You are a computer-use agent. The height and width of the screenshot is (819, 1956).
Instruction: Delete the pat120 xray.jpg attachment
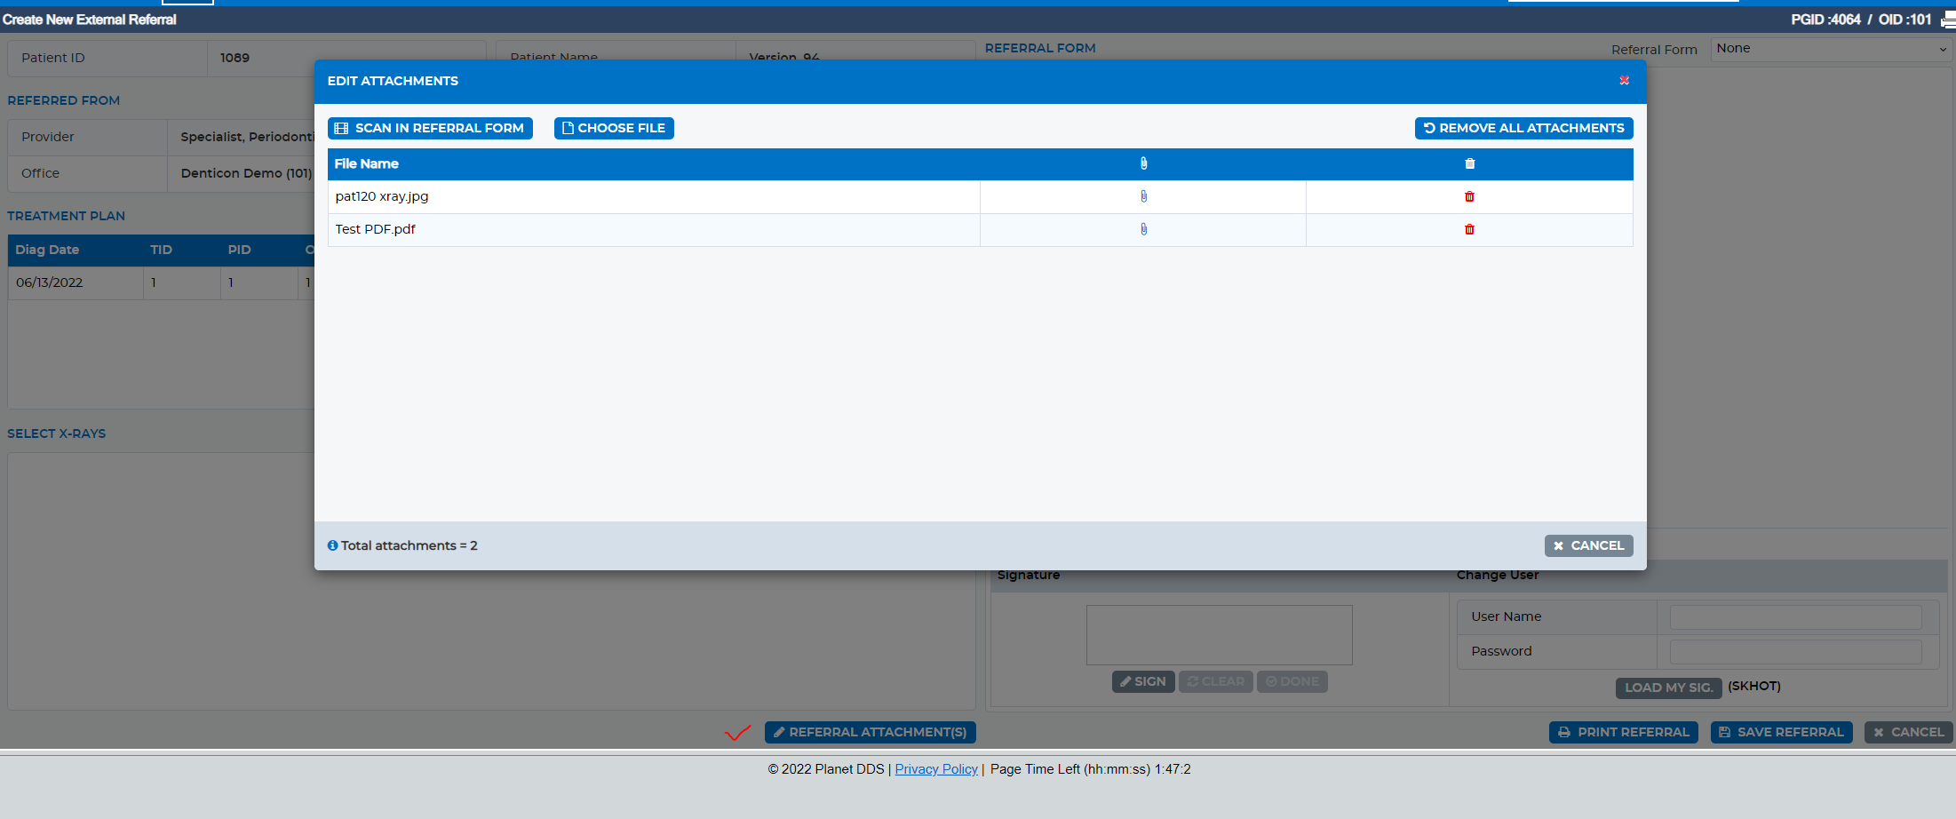pyautogui.click(x=1469, y=196)
